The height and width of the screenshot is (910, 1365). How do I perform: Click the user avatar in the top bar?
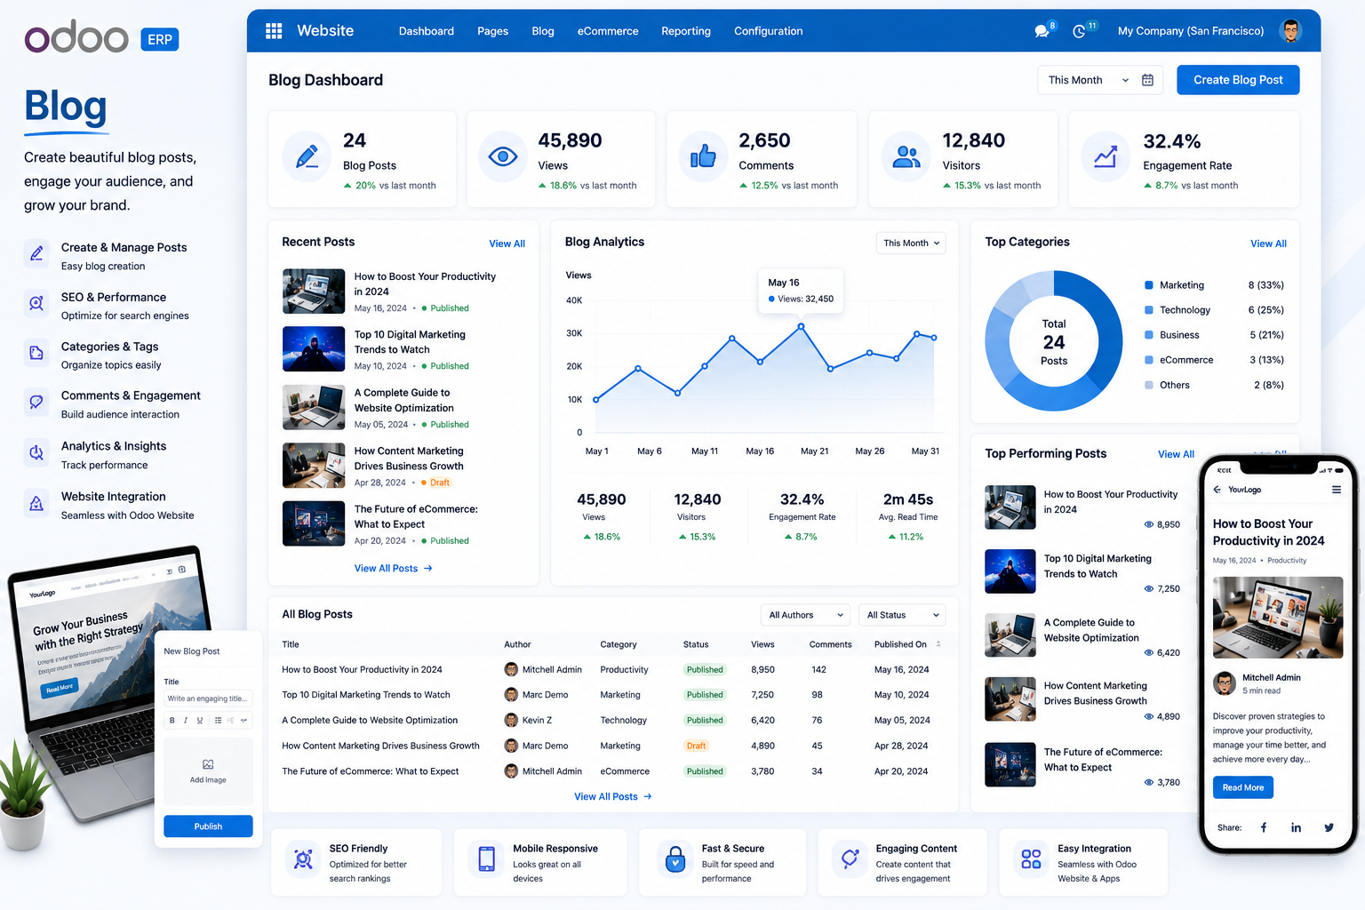tap(1290, 30)
